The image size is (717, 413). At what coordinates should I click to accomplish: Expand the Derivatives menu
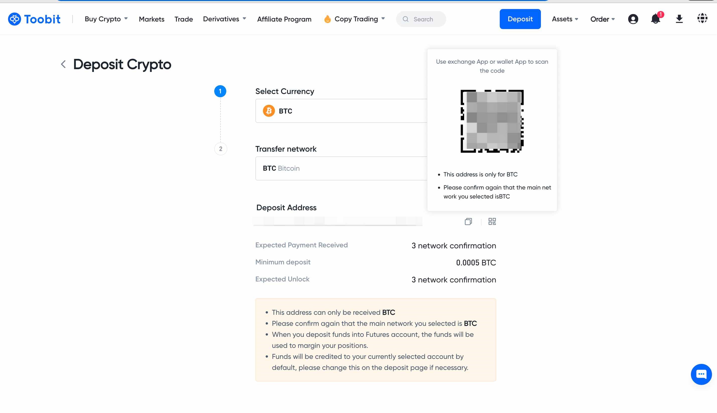[x=224, y=19]
